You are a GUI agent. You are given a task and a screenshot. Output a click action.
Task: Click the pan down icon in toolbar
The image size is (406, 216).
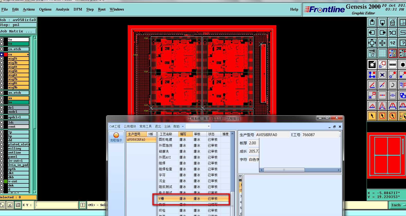(382, 23)
